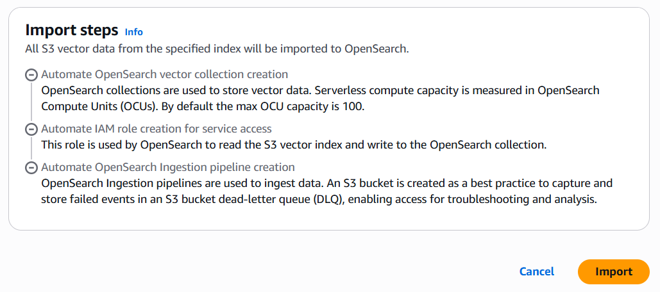
Task: Open the Info link beside Import steps
Action: click(134, 32)
